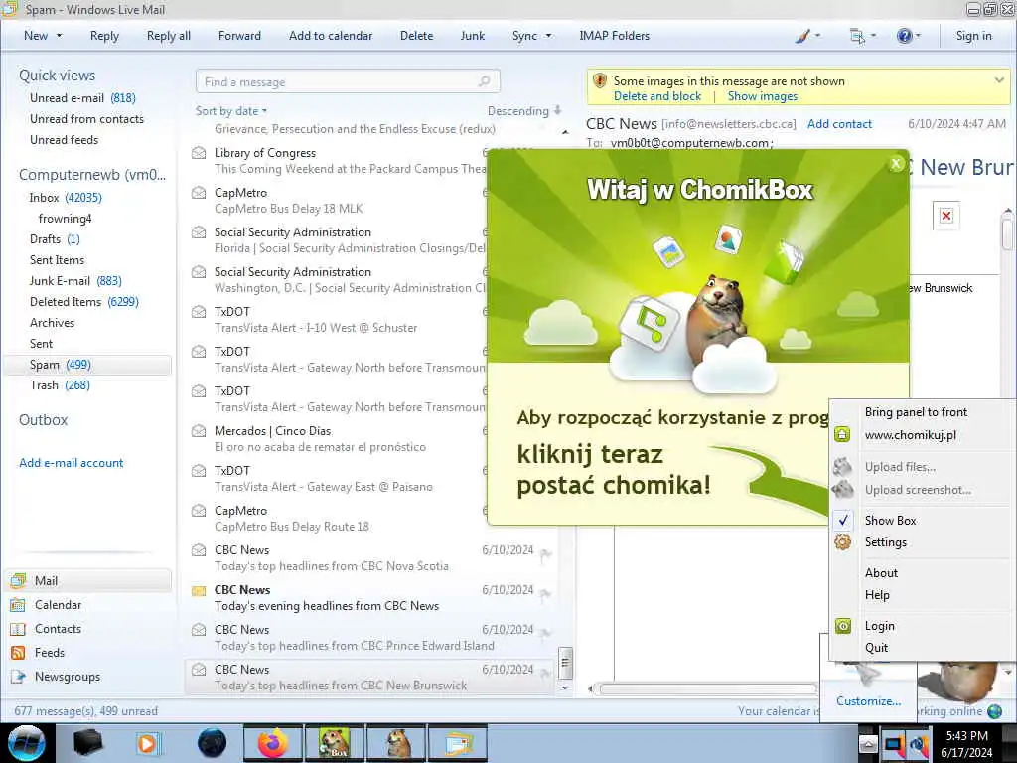The height and width of the screenshot is (763, 1017).
Task: Open the Menus icon in the toolbar
Action: tap(857, 37)
